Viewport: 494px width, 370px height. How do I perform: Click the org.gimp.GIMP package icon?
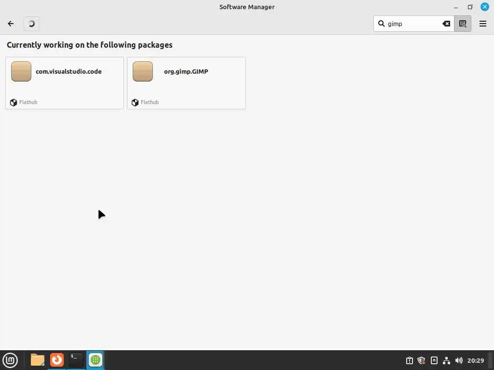click(143, 71)
